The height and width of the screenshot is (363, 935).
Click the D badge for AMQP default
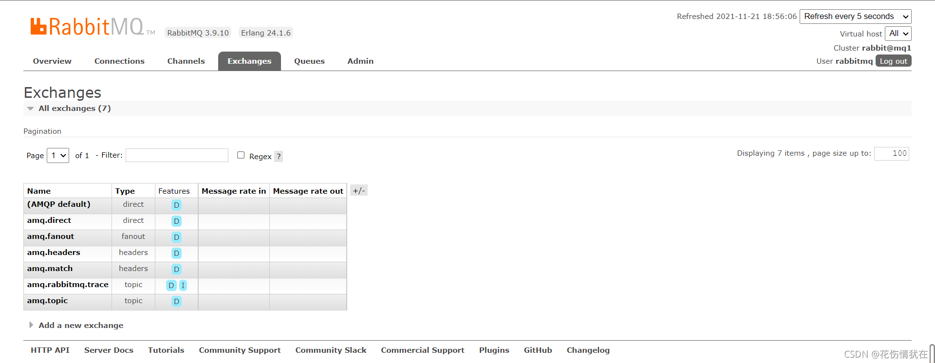pyautogui.click(x=176, y=205)
